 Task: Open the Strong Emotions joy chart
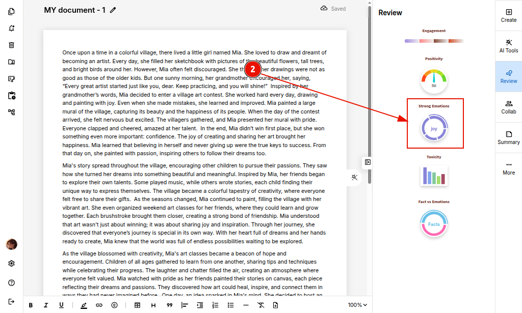(434, 128)
